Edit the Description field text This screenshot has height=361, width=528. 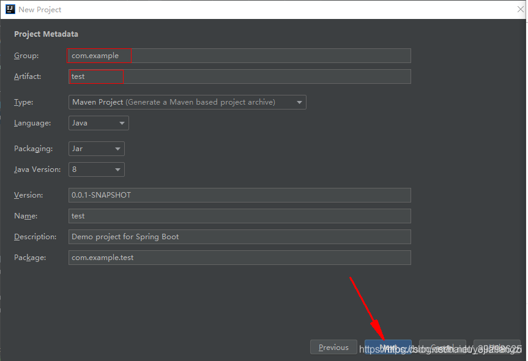coord(239,237)
